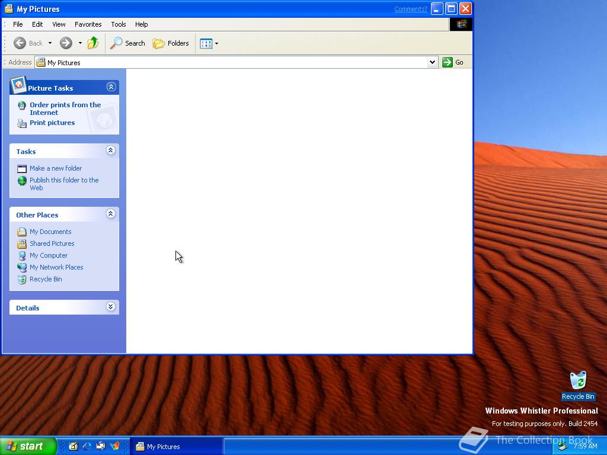The image size is (607, 455).
Task: Click the Picture Tasks header icon
Action: (x=18, y=85)
